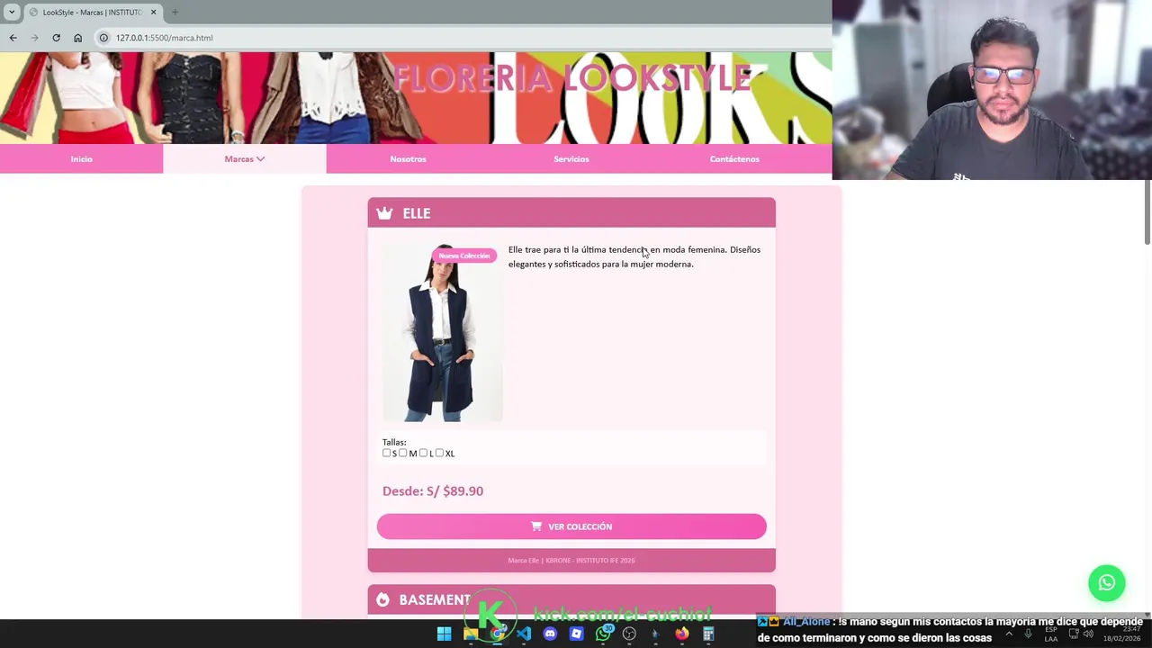Click the shopping cart icon on VER COLECCIÓN

(x=536, y=526)
